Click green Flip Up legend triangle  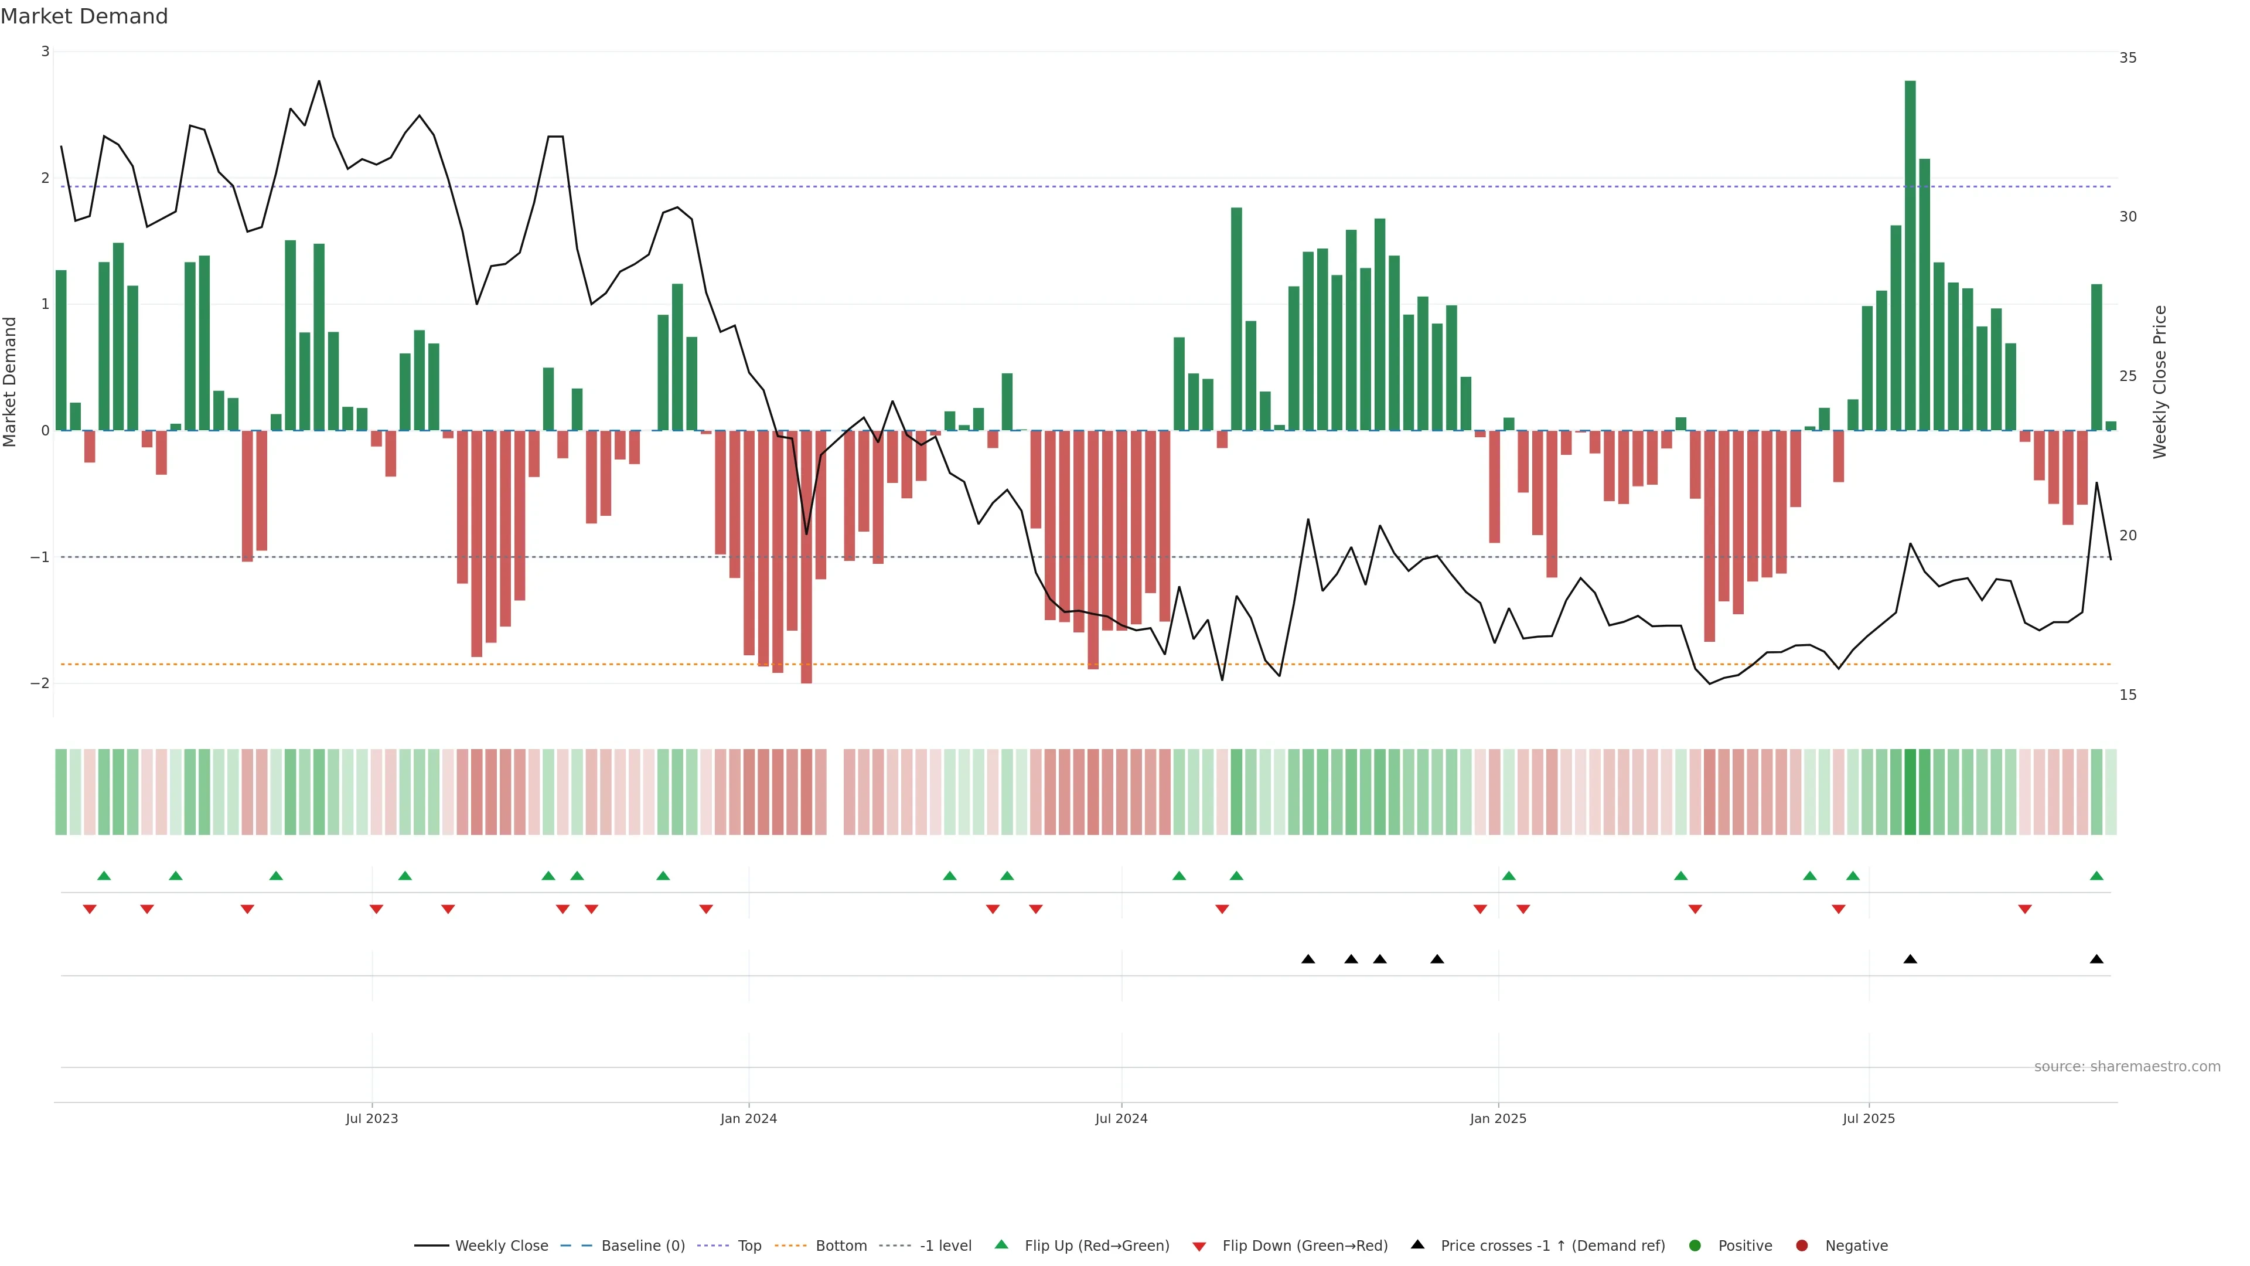click(1002, 1245)
